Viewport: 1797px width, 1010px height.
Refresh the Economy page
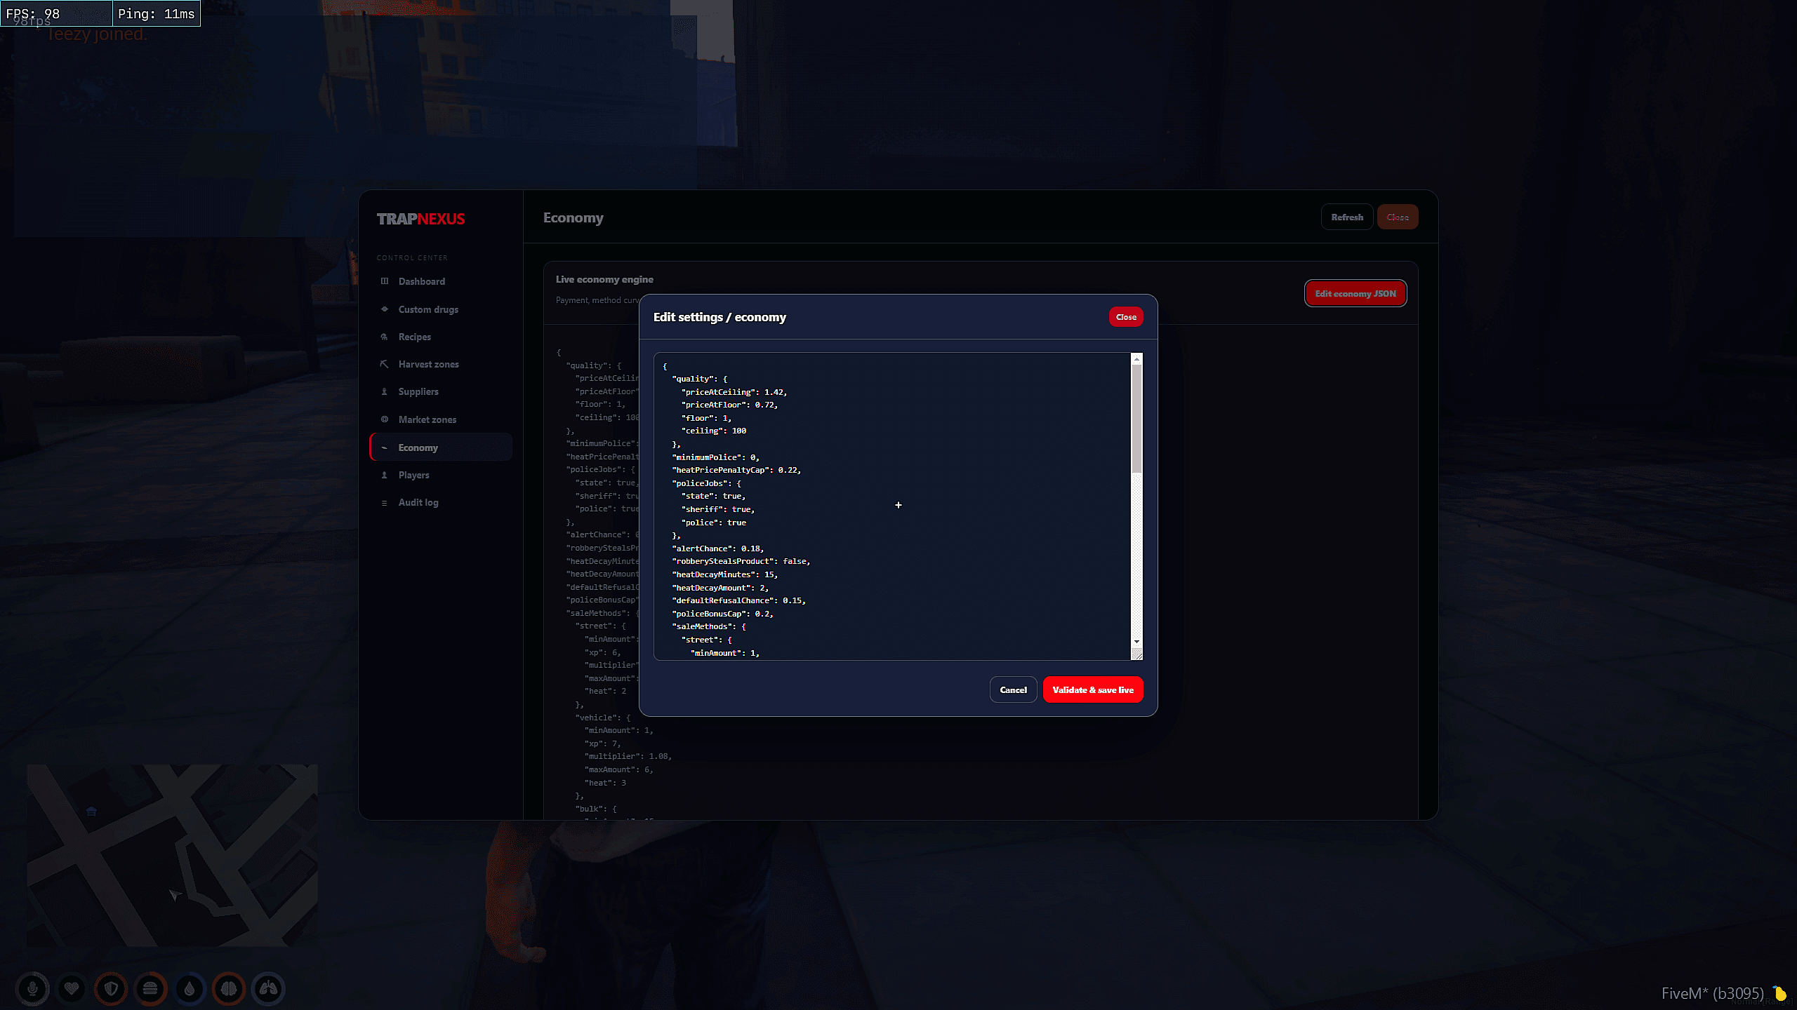(1347, 217)
